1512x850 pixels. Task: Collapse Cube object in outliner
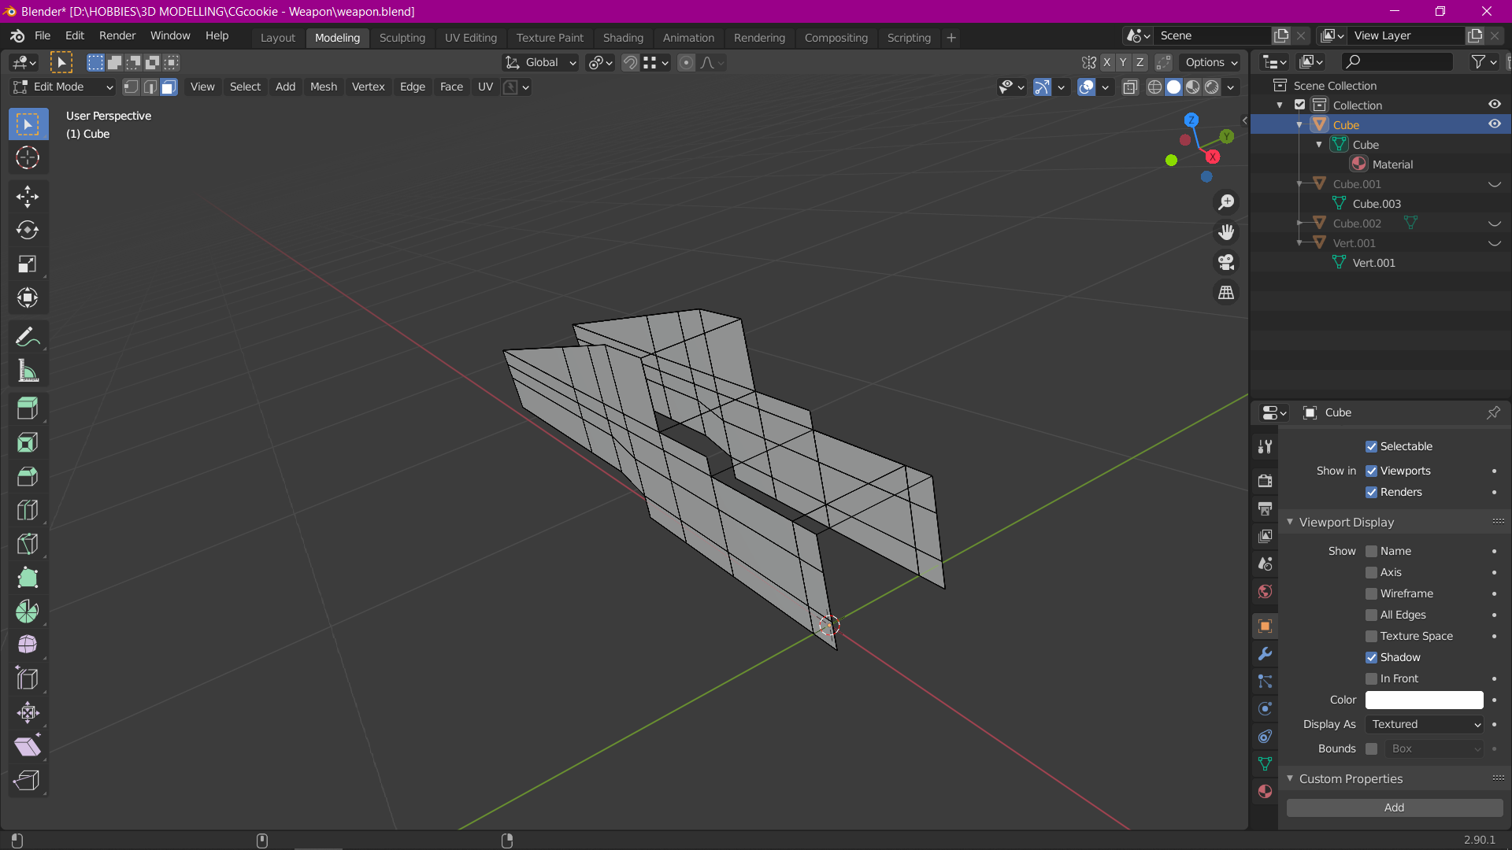tap(1299, 125)
